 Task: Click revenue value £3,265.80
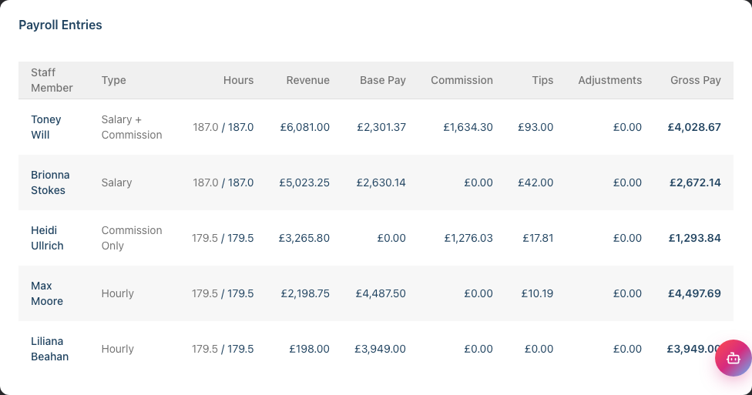coord(304,238)
